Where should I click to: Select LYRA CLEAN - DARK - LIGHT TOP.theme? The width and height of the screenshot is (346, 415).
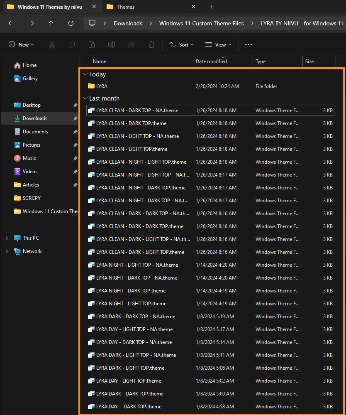click(x=210, y=252)
